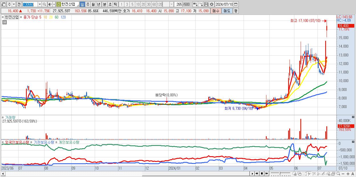
Task: Set interval to 10 in number buttons
Action: (x=138, y=4)
